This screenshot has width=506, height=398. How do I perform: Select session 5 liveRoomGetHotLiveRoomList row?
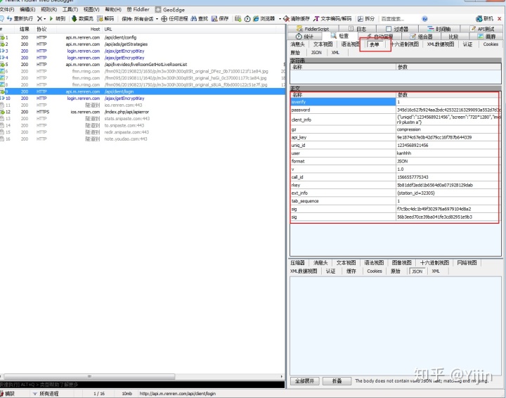[142, 65]
